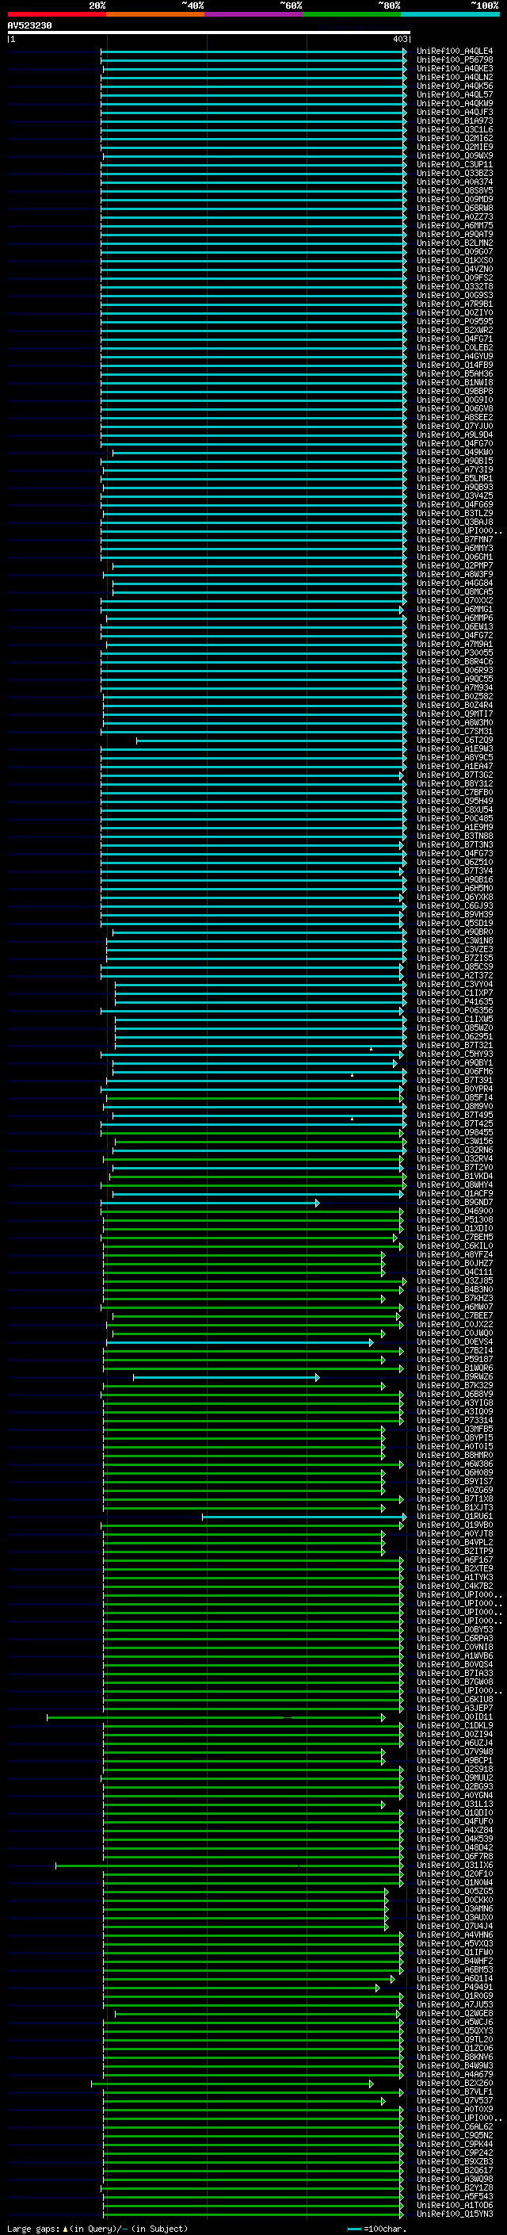Open hit UniRef100_B2LMN2

tap(455, 243)
